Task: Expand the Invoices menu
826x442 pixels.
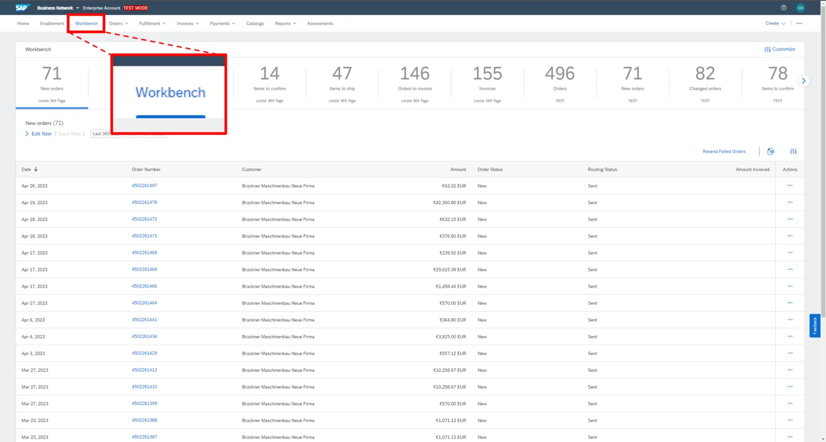Action: click(x=187, y=23)
